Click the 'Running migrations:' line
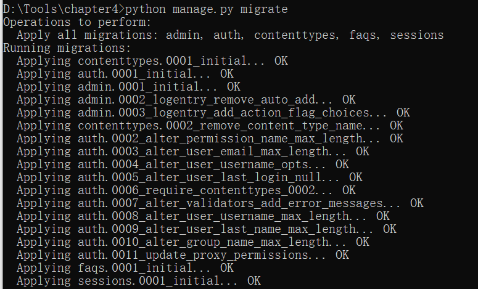 click(x=67, y=47)
